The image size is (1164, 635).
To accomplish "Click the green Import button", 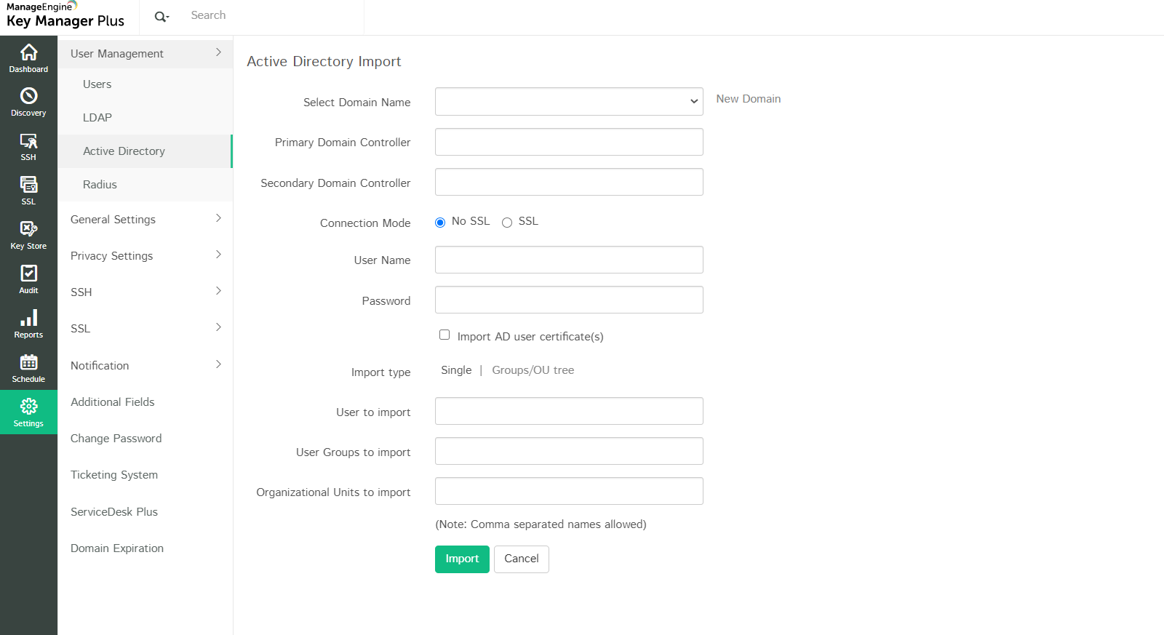I will coord(462,559).
